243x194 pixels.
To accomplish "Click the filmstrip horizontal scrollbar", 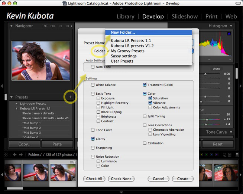I will point(15,188).
